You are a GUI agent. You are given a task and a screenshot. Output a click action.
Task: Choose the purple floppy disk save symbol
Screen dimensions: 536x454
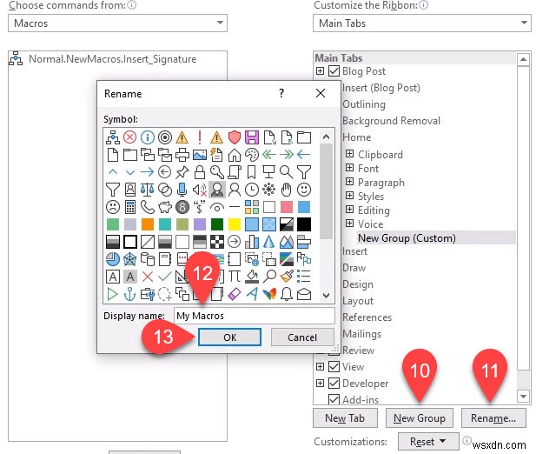click(252, 137)
